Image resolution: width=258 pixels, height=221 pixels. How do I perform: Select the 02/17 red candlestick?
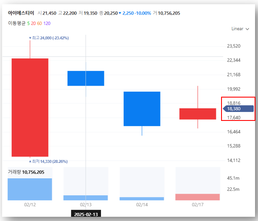click(198, 114)
